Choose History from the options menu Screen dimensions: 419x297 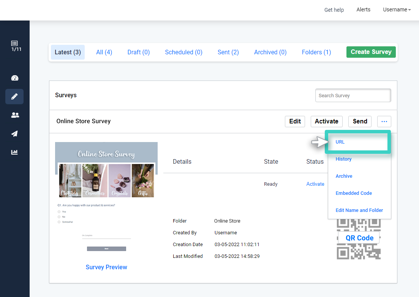(343, 159)
